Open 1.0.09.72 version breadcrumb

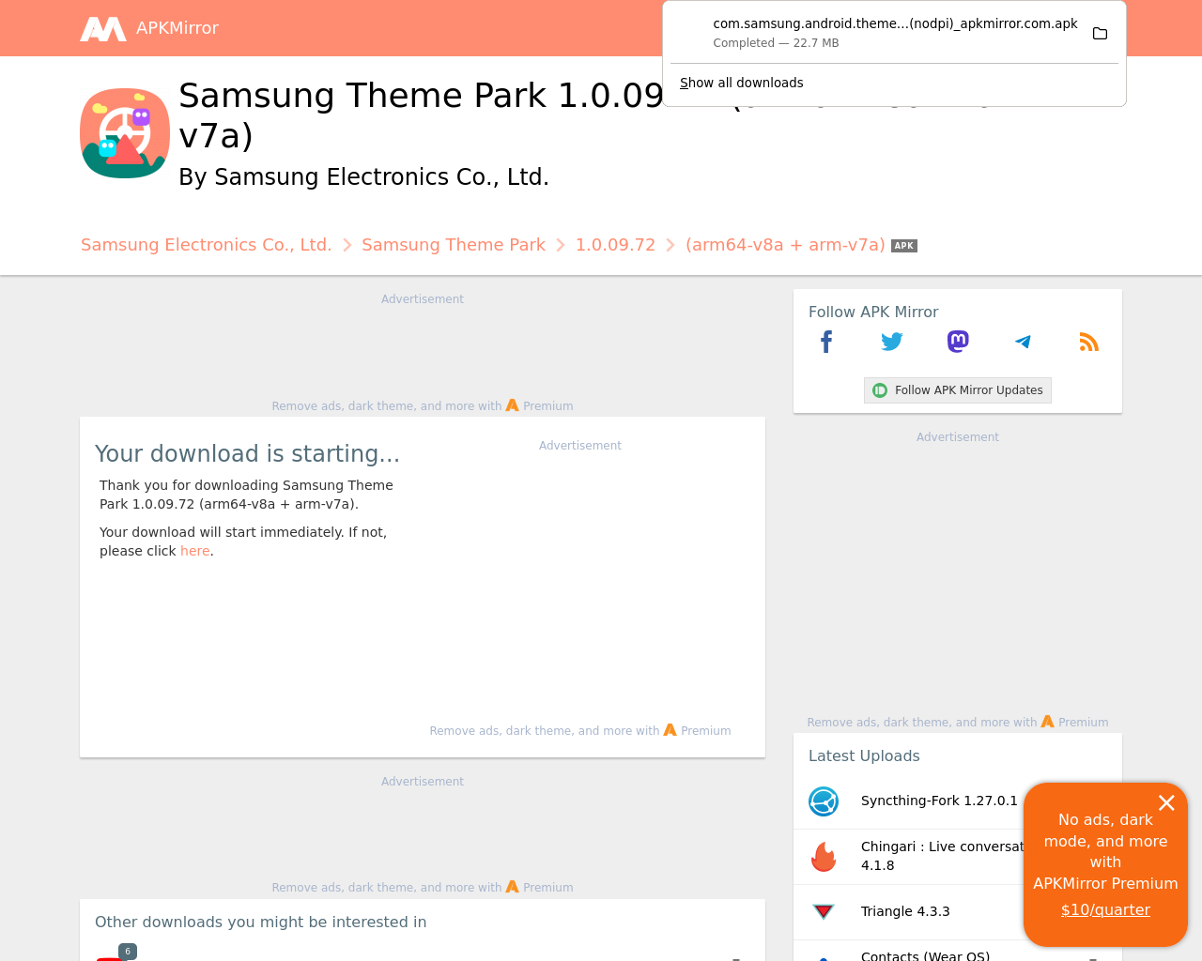(615, 245)
